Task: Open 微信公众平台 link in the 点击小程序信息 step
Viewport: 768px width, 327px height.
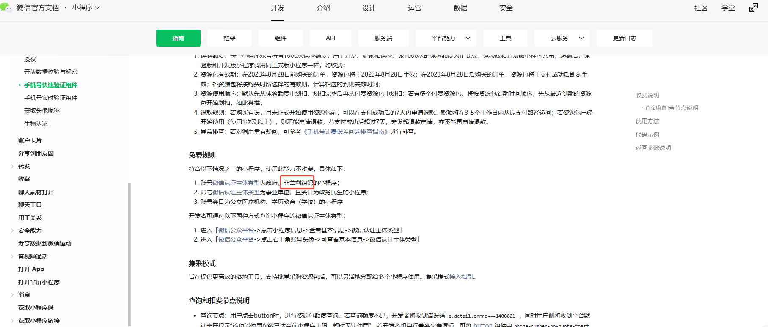Action: click(236, 230)
